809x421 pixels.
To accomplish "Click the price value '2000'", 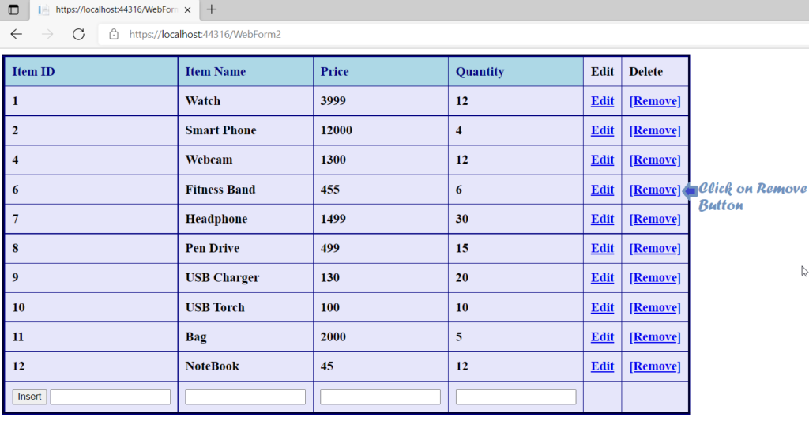I will click(x=333, y=337).
